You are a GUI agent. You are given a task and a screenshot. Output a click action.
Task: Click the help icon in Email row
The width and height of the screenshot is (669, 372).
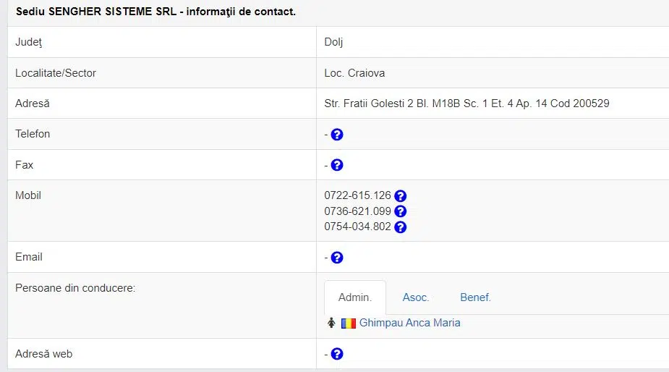pyautogui.click(x=337, y=258)
